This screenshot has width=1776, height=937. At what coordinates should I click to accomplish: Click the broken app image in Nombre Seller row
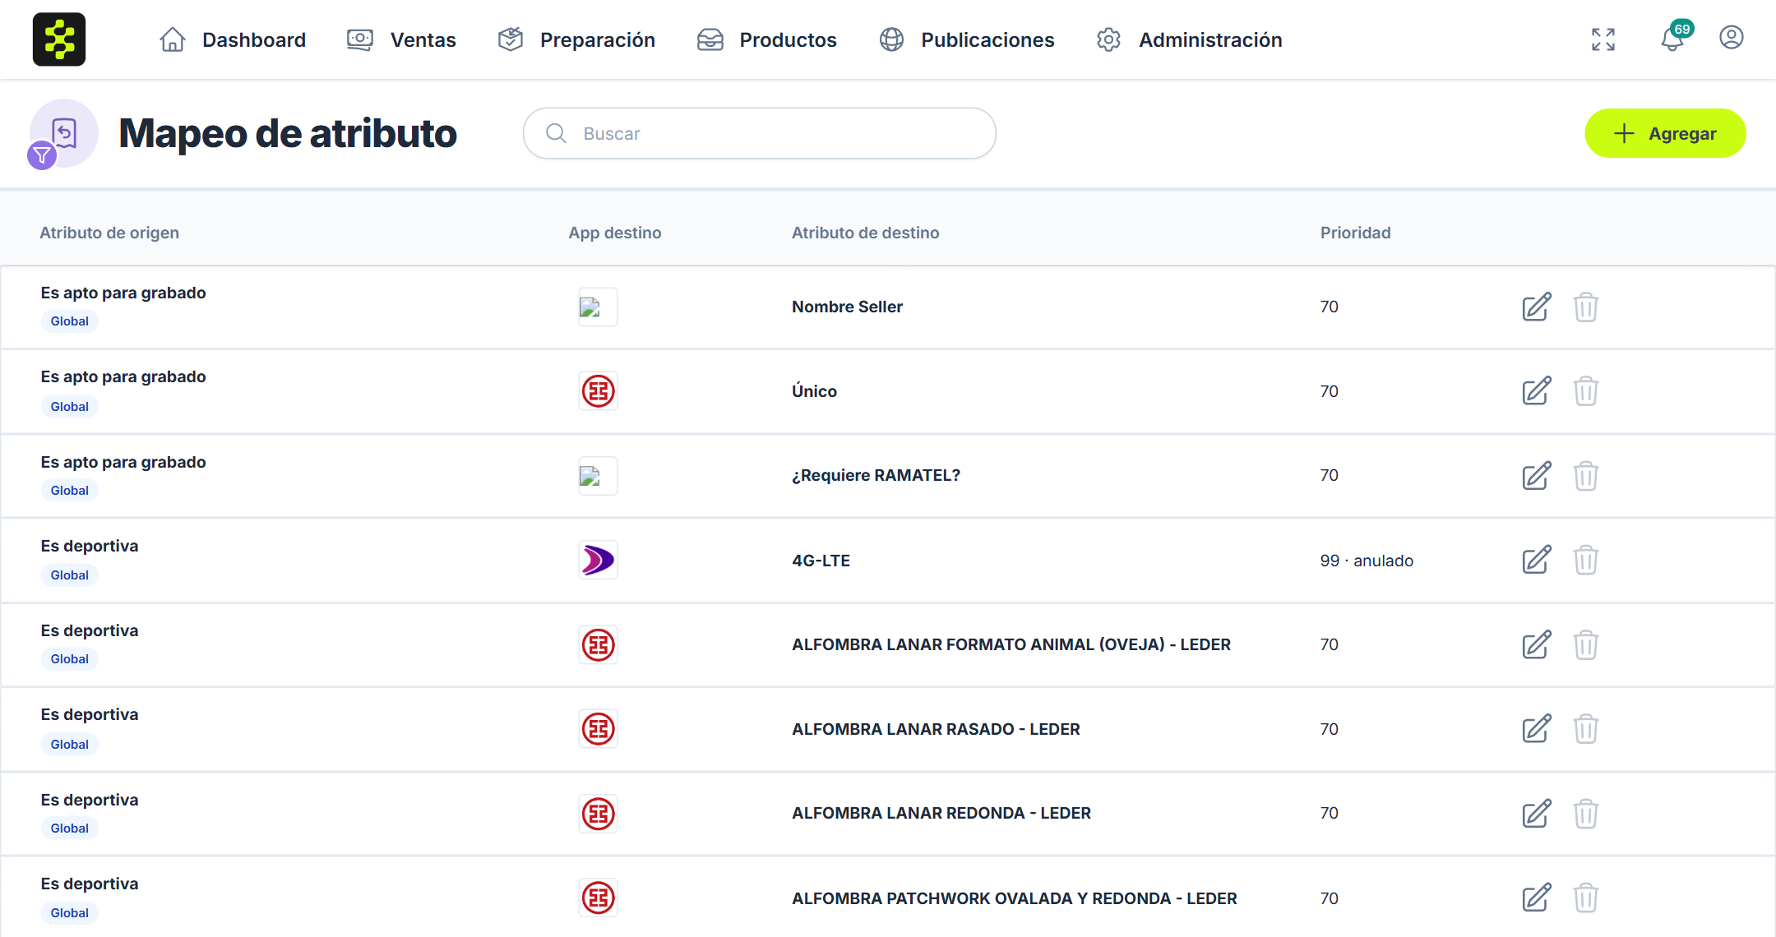point(598,307)
